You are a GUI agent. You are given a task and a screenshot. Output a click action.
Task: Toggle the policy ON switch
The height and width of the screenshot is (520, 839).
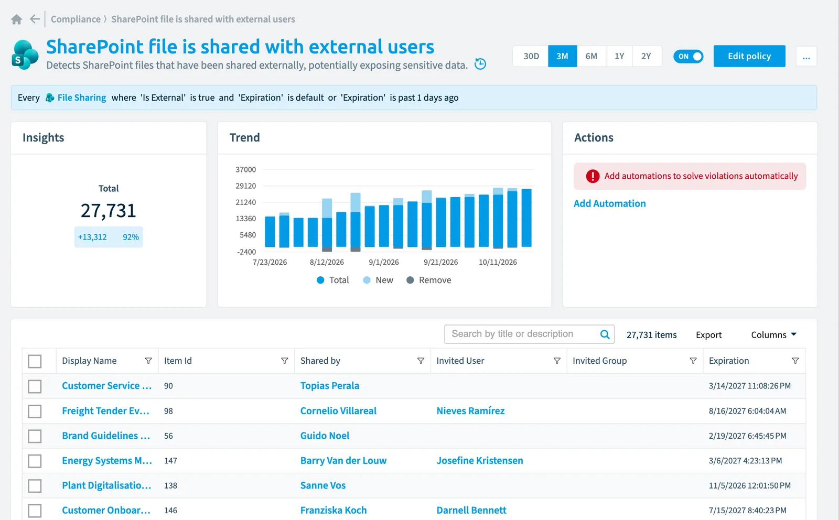pyautogui.click(x=689, y=56)
